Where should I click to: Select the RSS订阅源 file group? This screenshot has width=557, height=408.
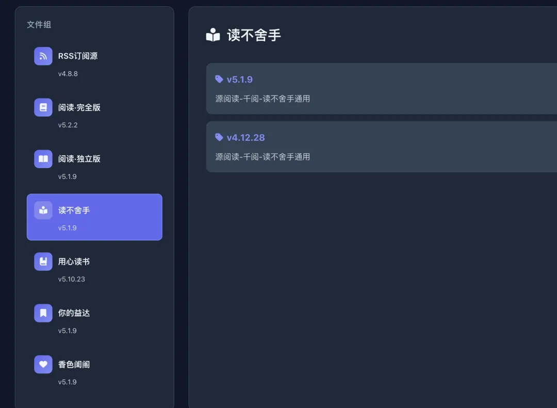click(94, 63)
